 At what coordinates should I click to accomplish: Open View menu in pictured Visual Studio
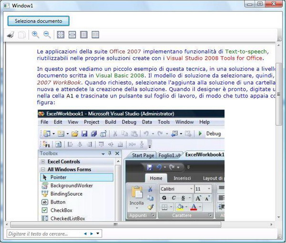point(73,122)
